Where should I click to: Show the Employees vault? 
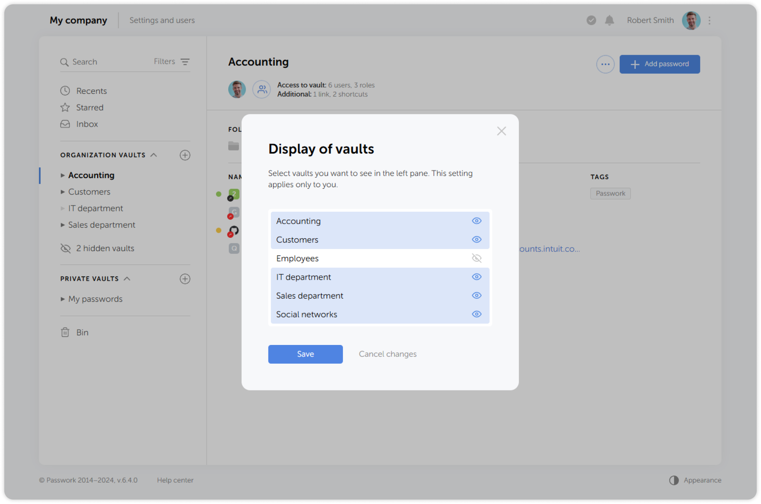click(x=476, y=258)
